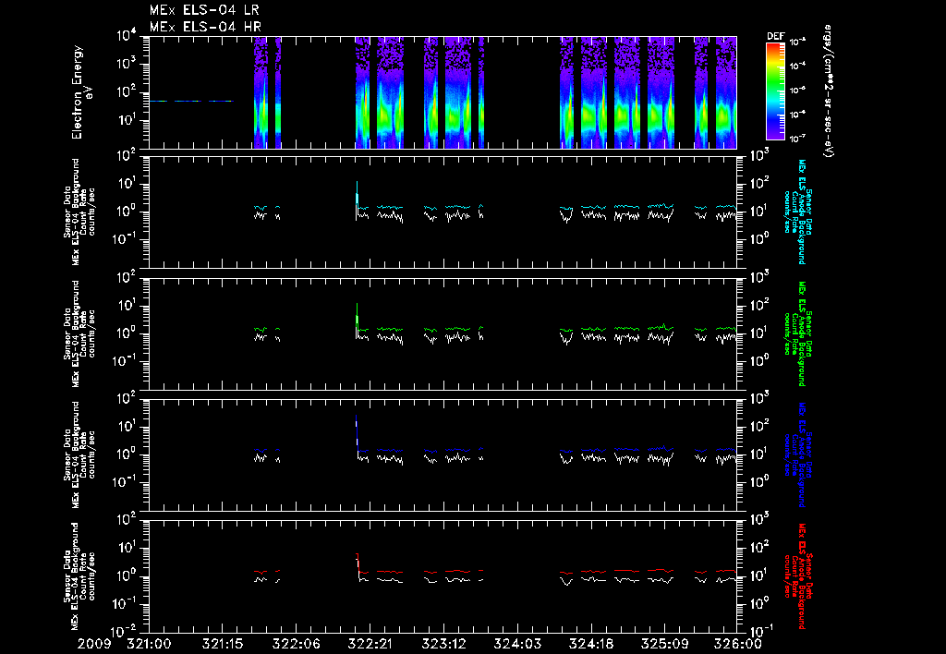Click the "326:00" time tick label
Screen dimensions: 946x654
pyautogui.click(x=737, y=645)
